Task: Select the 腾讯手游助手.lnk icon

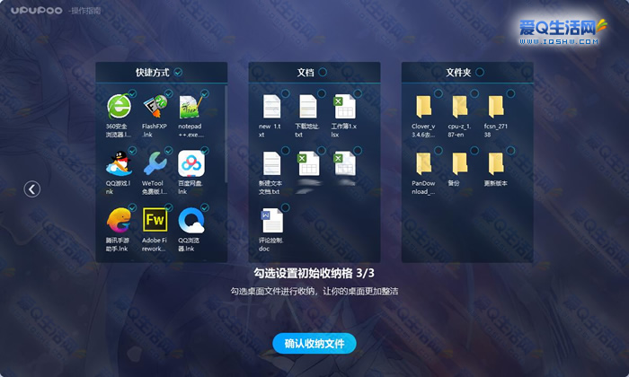Action: [x=119, y=220]
